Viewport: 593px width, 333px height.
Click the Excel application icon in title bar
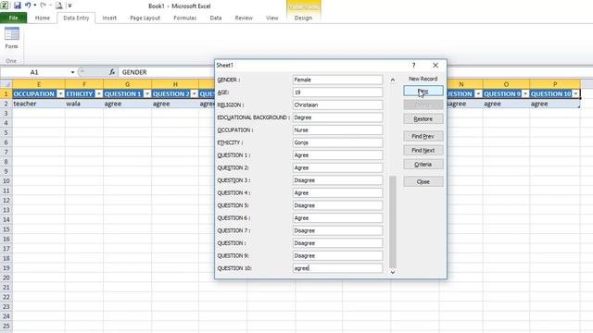pos(4,6)
